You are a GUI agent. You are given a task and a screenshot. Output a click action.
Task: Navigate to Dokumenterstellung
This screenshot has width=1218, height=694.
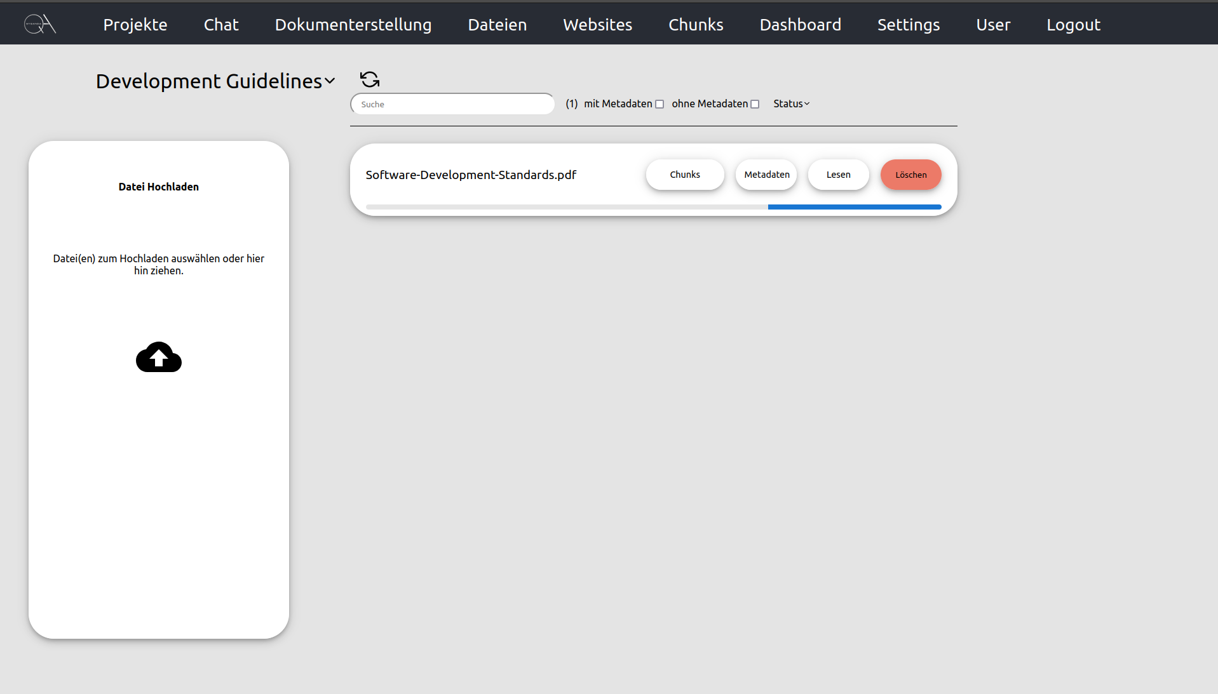pos(353,24)
